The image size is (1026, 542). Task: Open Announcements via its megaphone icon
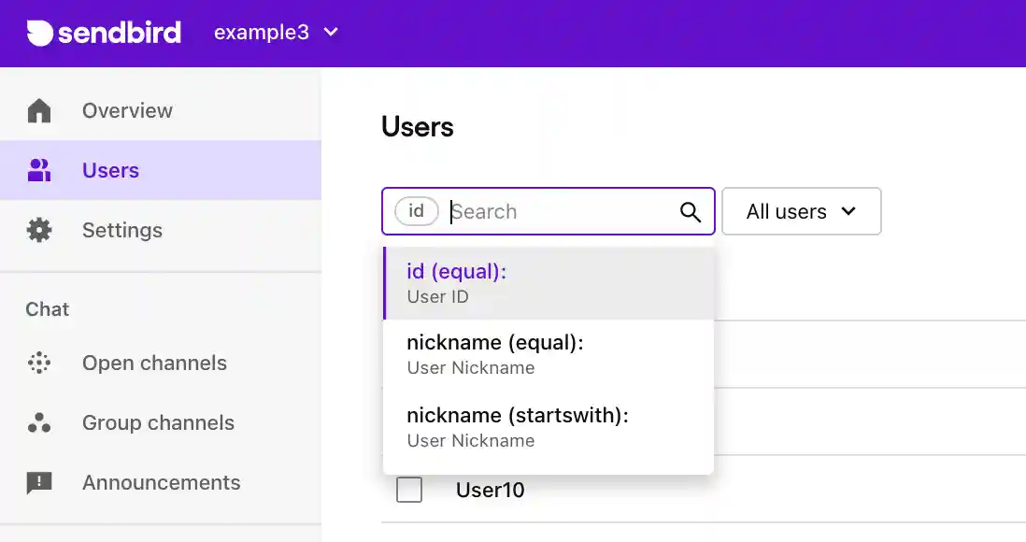tap(39, 482)
